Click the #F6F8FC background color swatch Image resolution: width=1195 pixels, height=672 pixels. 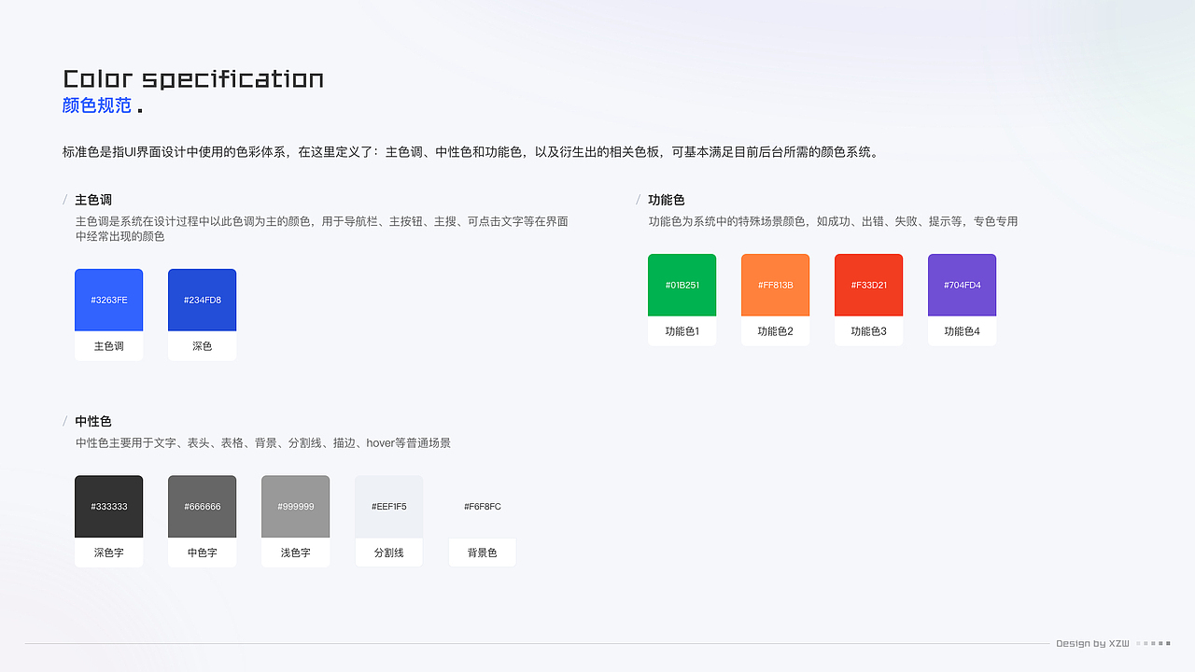point(482,507)
